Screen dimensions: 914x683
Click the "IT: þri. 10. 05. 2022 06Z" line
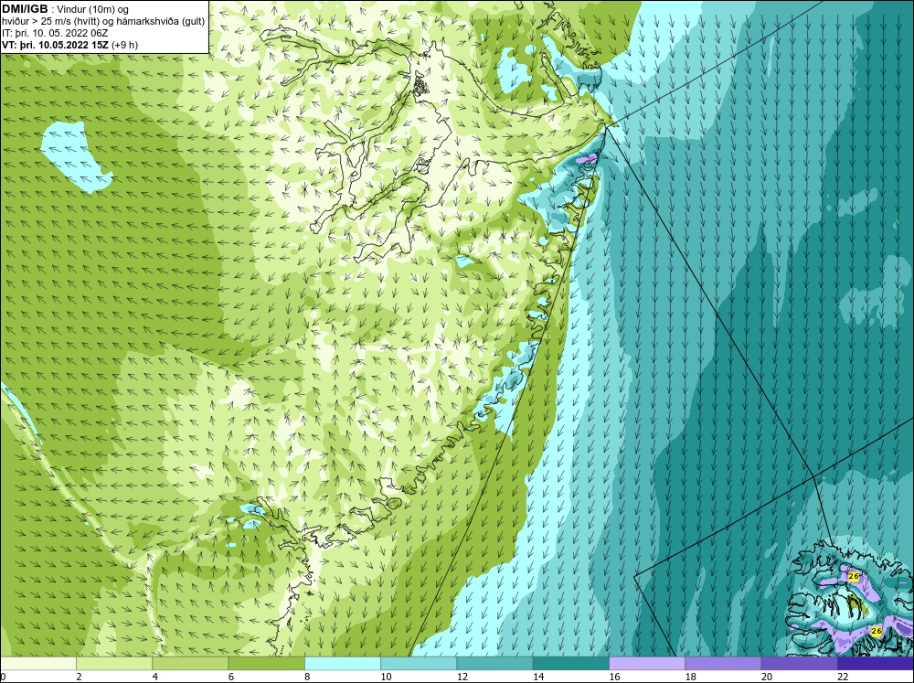coord(55,33)
